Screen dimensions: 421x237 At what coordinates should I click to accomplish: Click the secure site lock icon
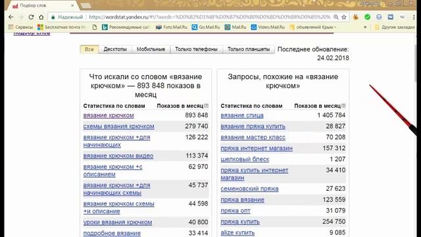[x=53, y=17]
